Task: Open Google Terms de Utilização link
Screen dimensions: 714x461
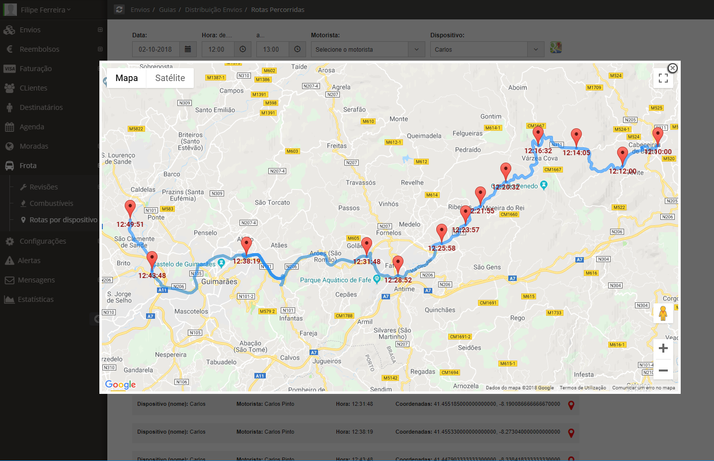Action: (x=582, y=388)
